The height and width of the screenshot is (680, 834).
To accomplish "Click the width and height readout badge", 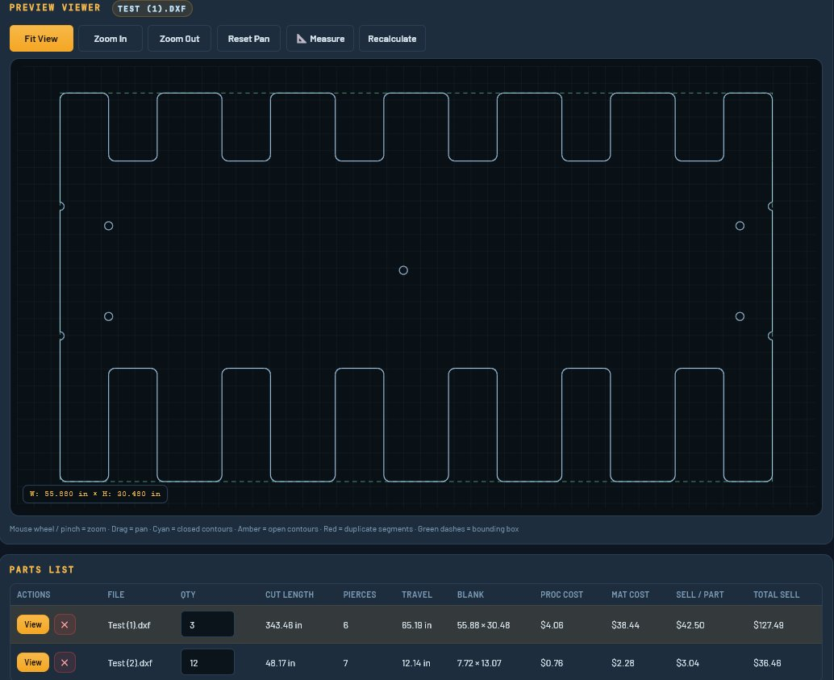I will pos(94,494).
